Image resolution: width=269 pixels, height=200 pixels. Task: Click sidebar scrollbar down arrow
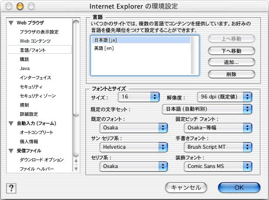pyautogui.click(x=76, y=169)
